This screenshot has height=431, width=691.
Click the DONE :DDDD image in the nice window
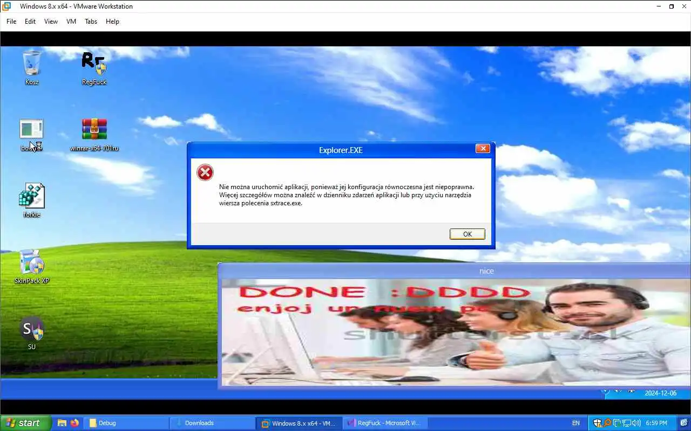457,332
